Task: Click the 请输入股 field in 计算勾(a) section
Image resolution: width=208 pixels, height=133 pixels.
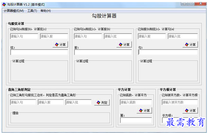Action: coord(152,36)
